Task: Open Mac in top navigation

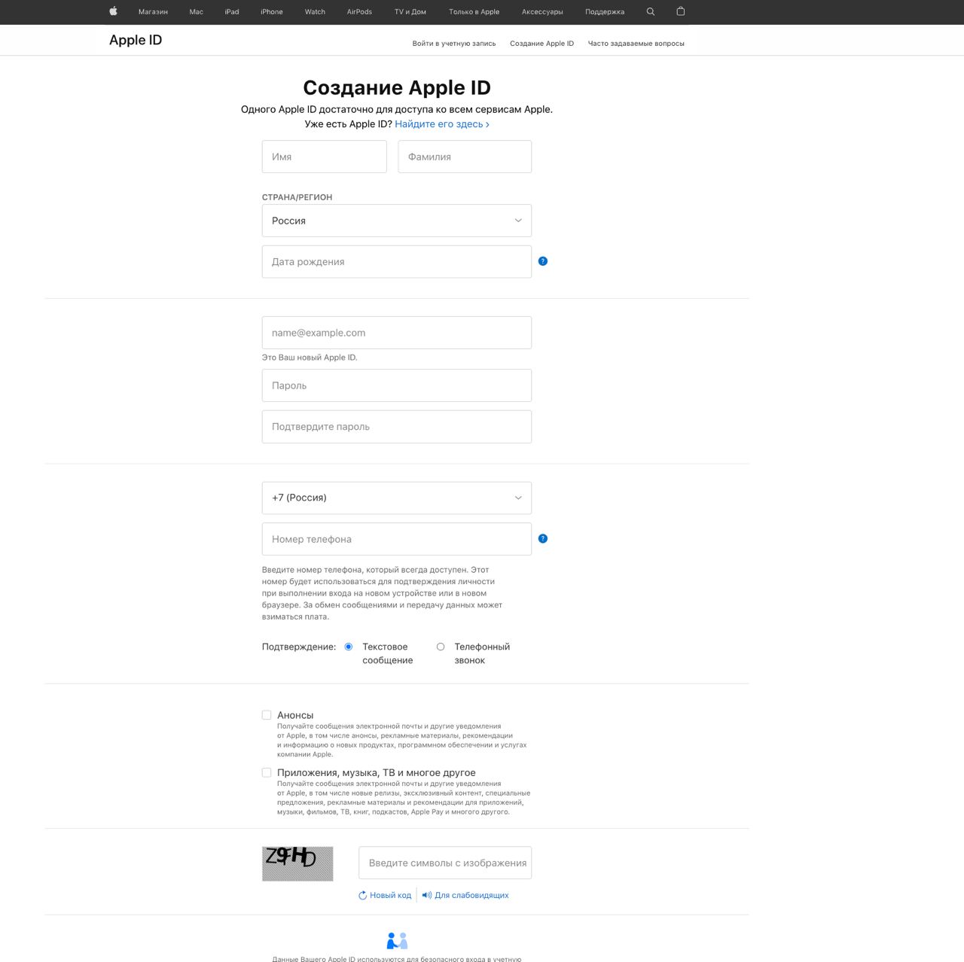Action: pos(197,12)
